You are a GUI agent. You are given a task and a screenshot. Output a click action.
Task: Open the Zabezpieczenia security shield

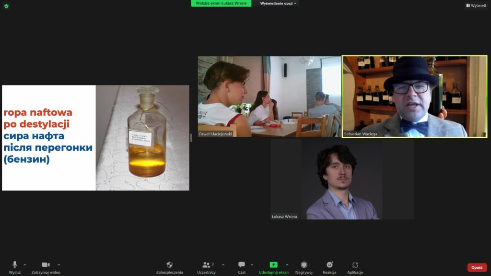coord(169,265)
